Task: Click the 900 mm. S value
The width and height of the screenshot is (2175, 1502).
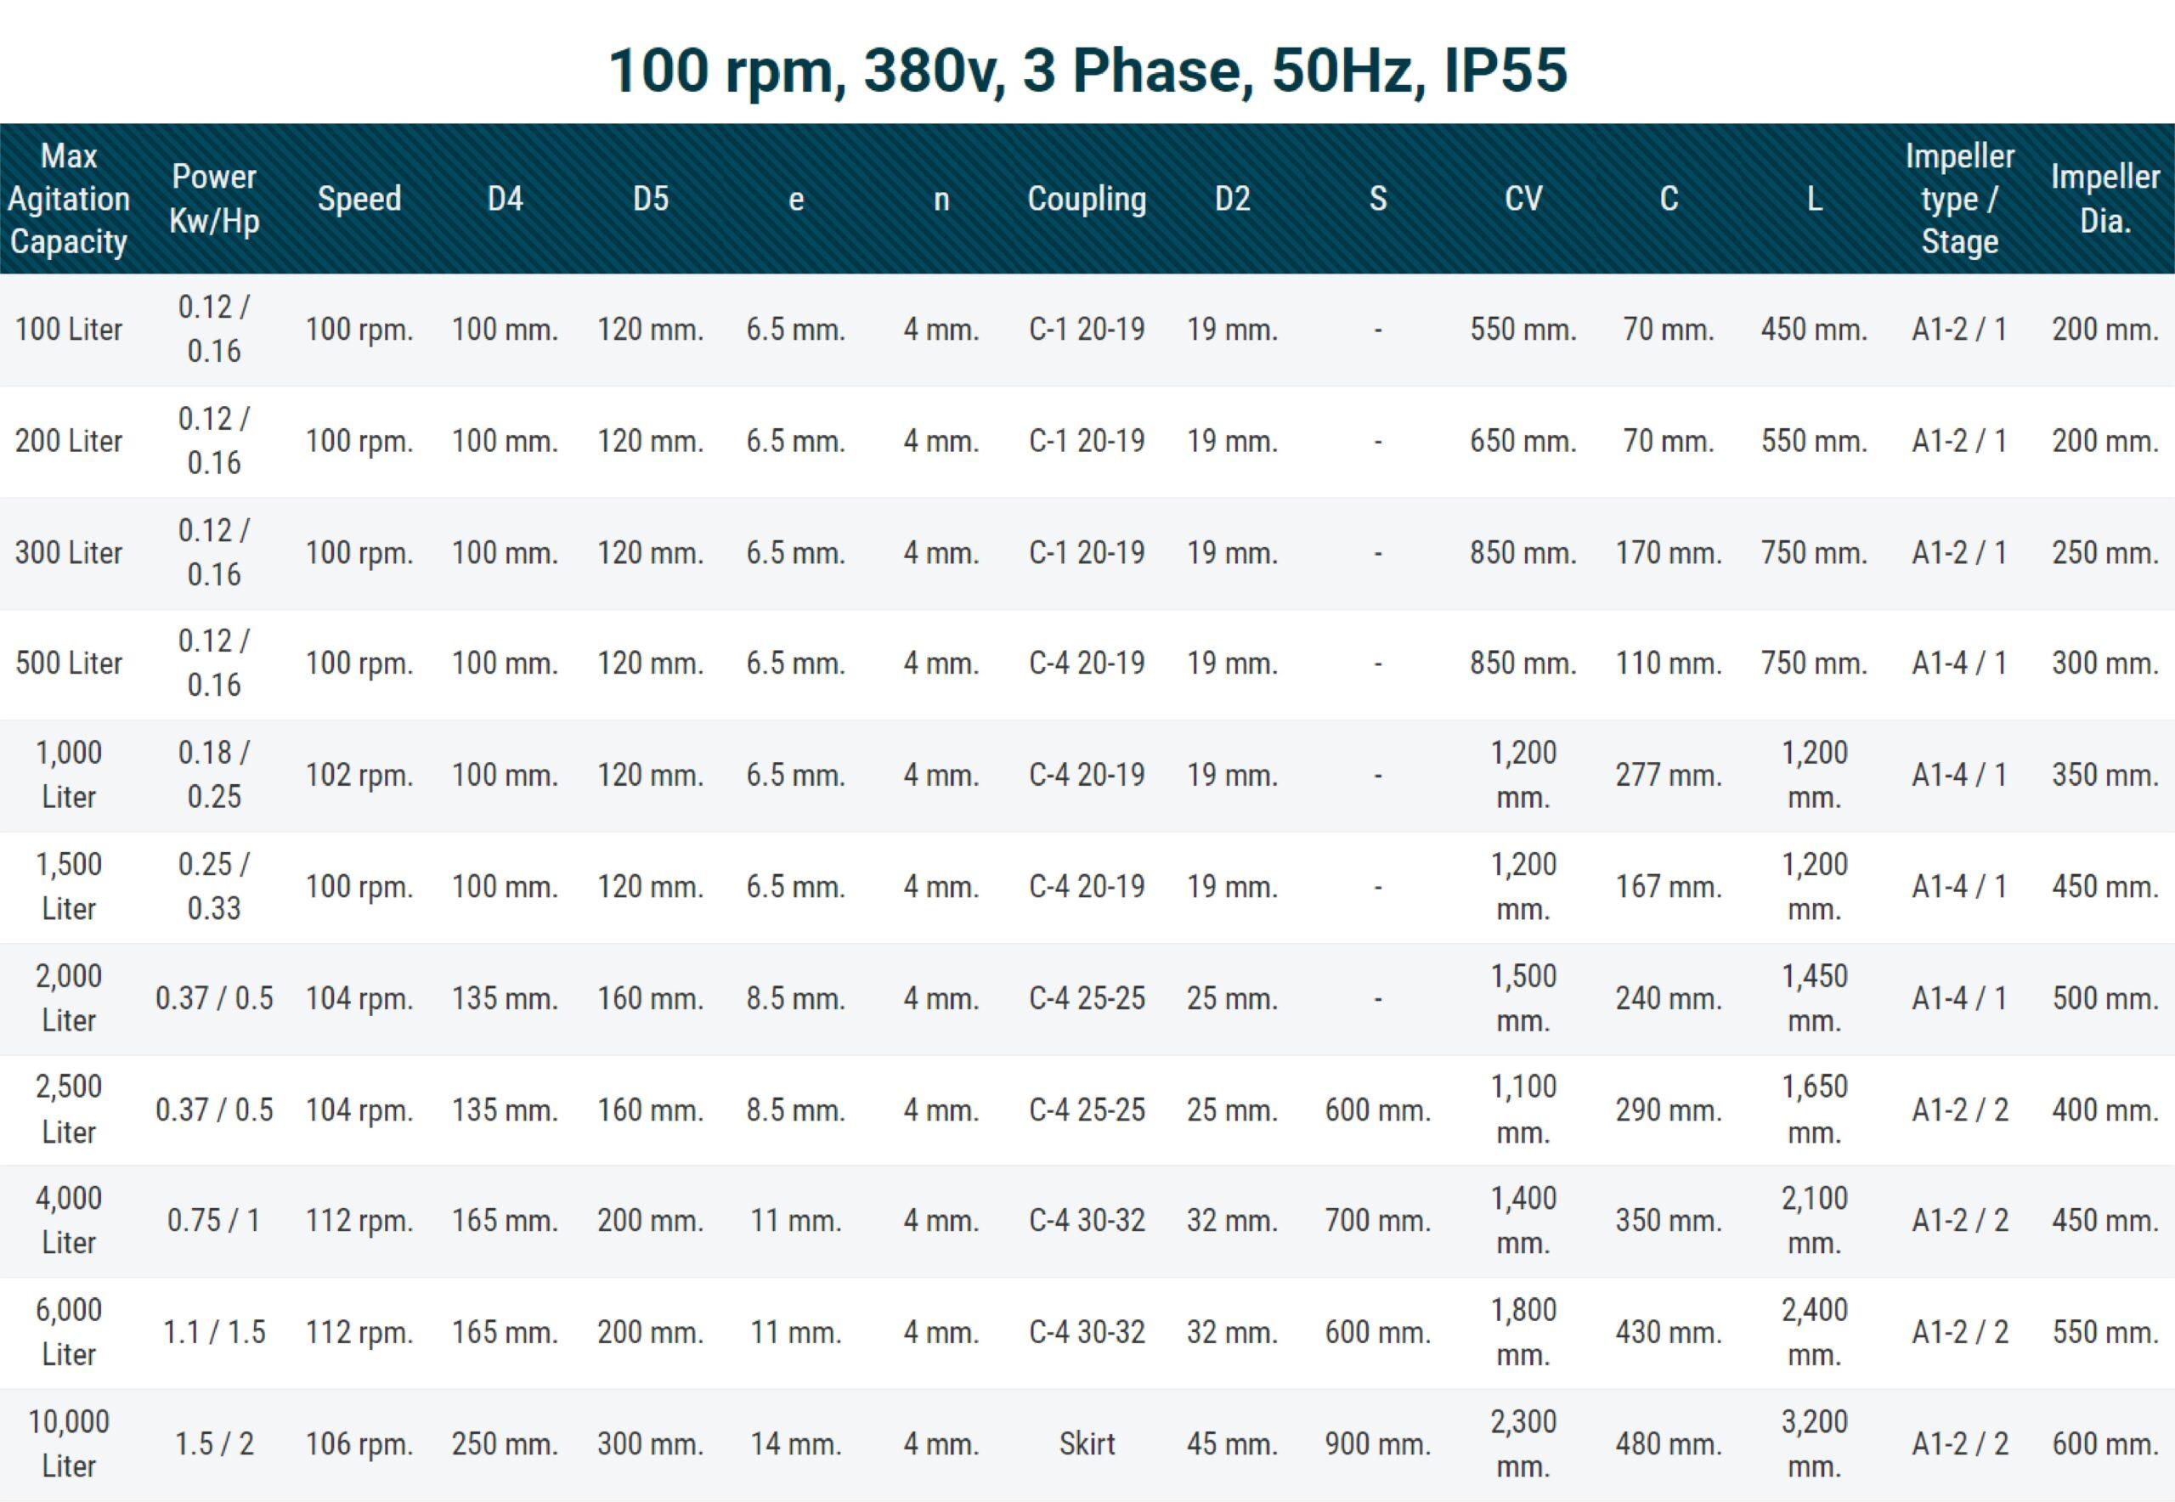Action: (x=1377, y=1443)
